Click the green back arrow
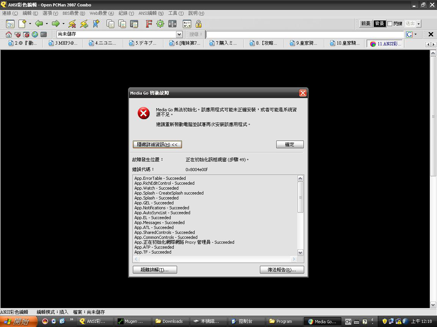This screenshot has width=437, height=327. tap(39, 23)
